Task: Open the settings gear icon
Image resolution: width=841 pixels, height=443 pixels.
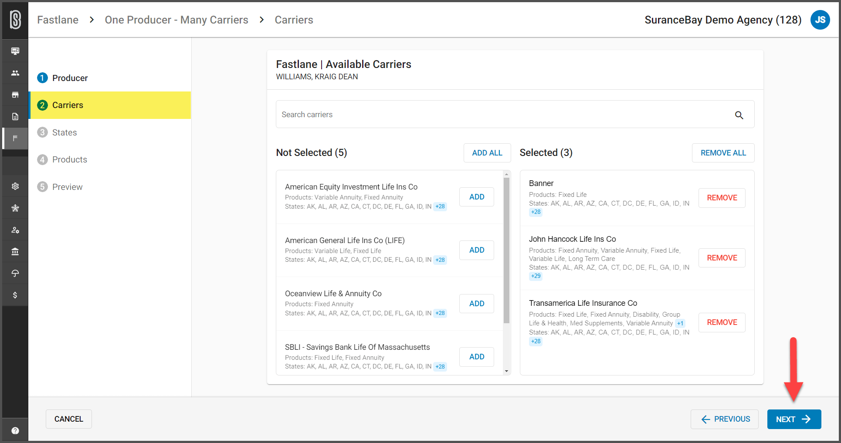Action: coord(15,186)
